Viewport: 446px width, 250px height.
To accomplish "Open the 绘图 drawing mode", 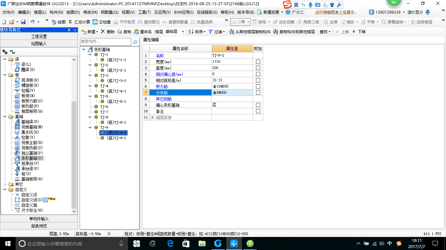I will (x=59, y=22).
